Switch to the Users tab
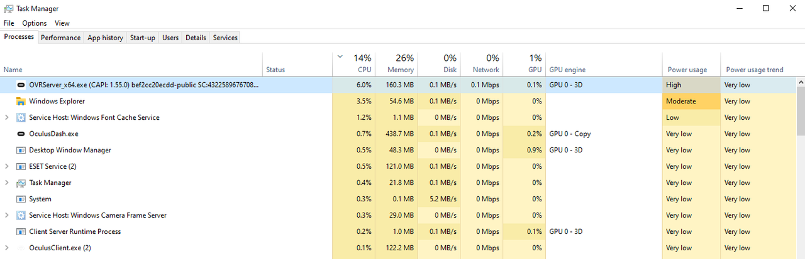This screenshot has width=805, height=259. [170, 38]
